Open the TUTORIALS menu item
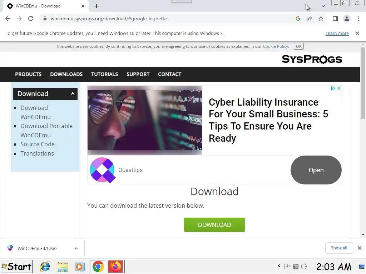The width and height of the screenshot is (366, 274). click(104, 74)
